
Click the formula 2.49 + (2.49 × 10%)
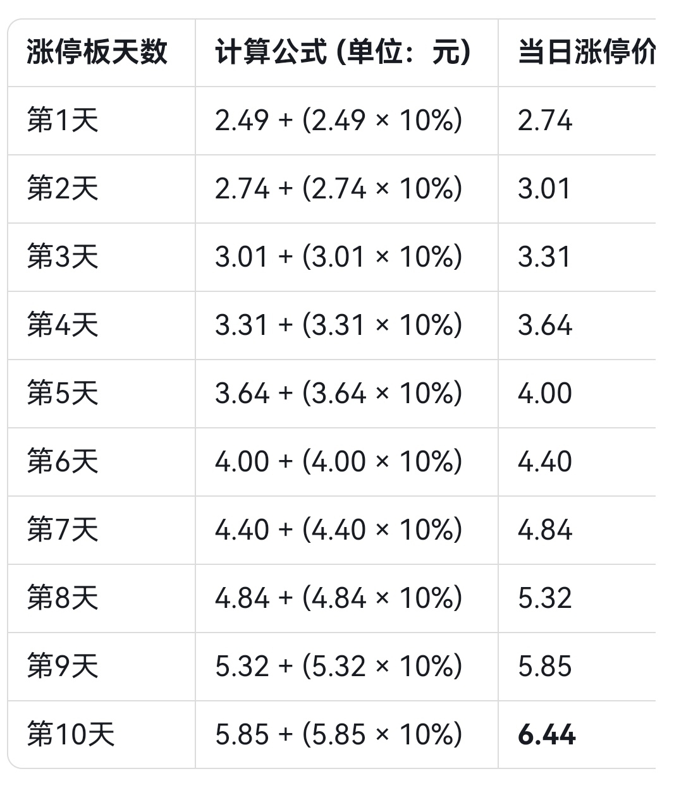coord(339,121)
